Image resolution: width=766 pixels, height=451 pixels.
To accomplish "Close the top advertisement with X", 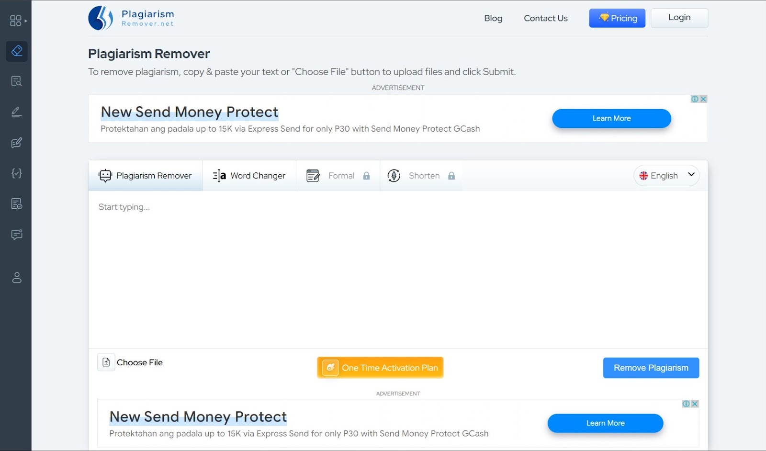I will point(703,99).
